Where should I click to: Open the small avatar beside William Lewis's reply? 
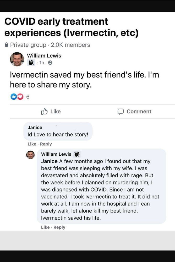point(30,155)
